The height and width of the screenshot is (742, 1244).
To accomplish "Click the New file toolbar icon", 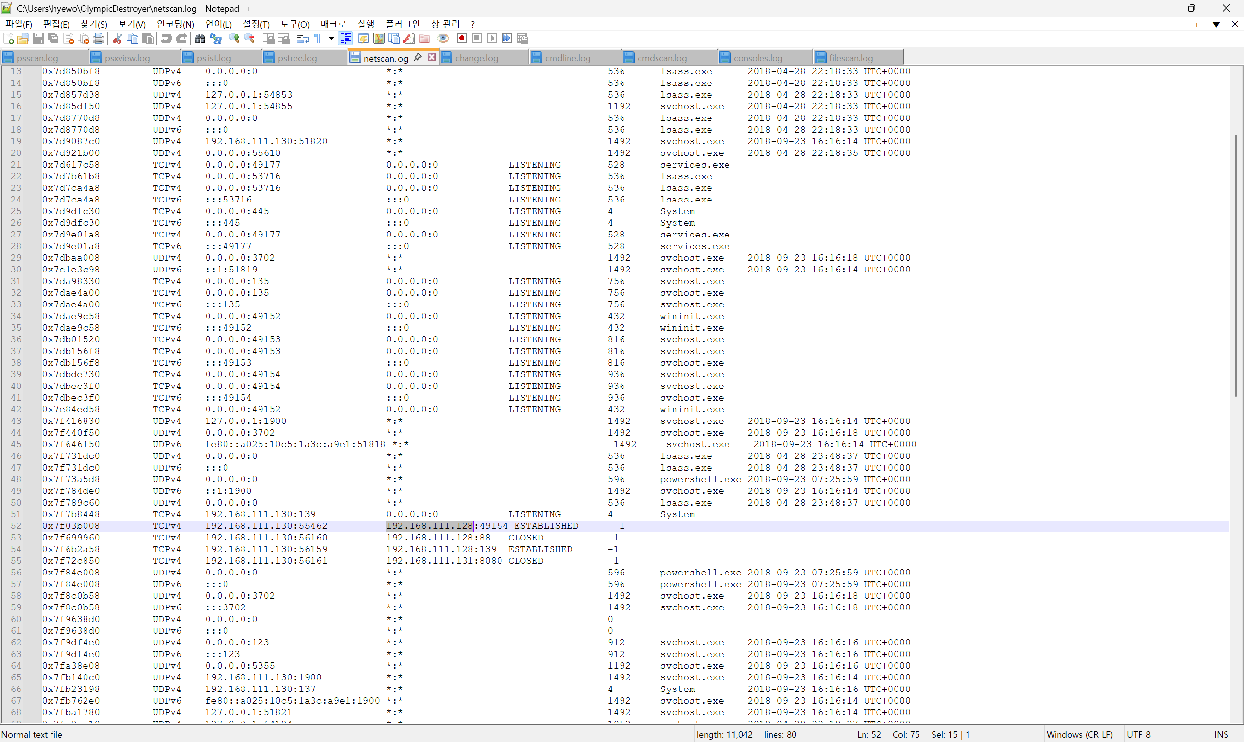I will click(x=8, y=38).
